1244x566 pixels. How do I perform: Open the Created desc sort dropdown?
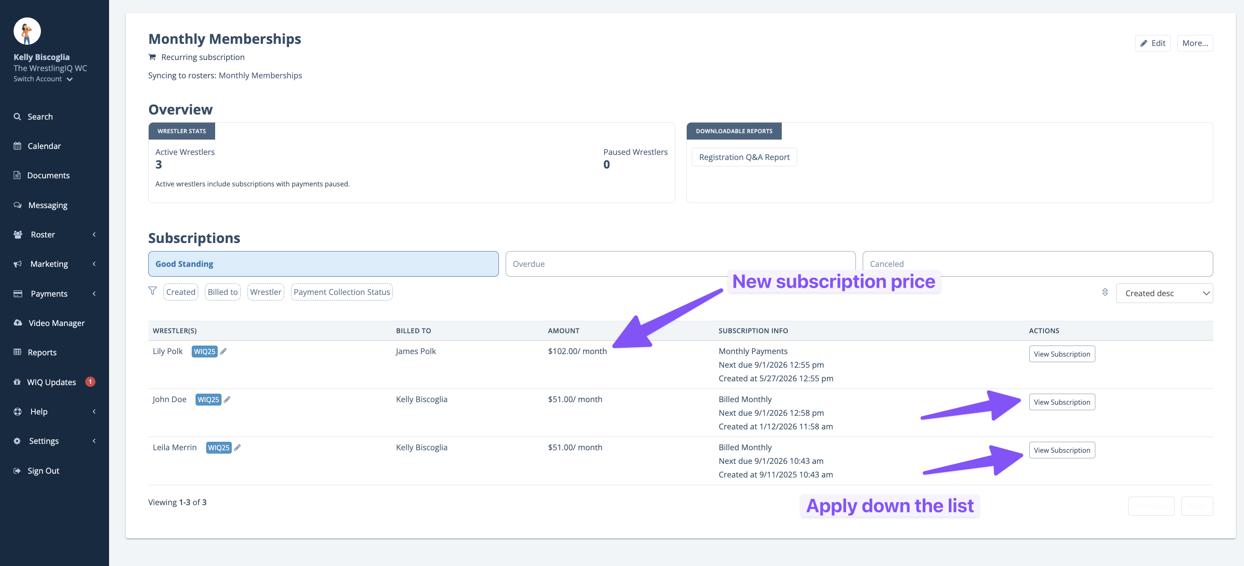click(1164, 293)
